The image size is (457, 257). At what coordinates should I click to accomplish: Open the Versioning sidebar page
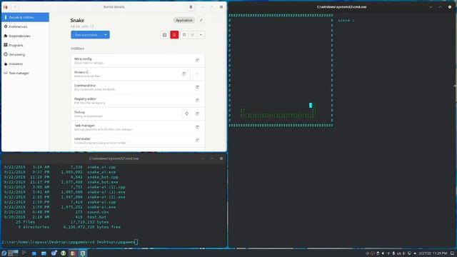(x=26, y=54)
